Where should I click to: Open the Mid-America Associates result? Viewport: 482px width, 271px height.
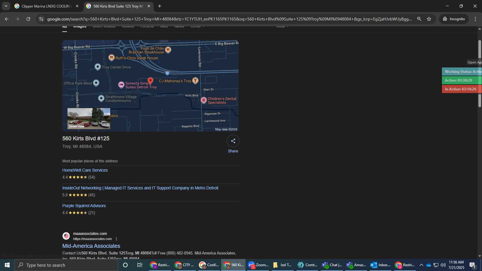tap(91, 246)
